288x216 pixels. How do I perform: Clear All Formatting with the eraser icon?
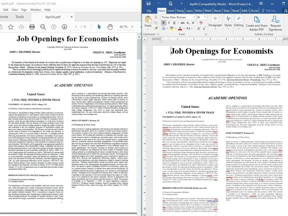[201, 23]
